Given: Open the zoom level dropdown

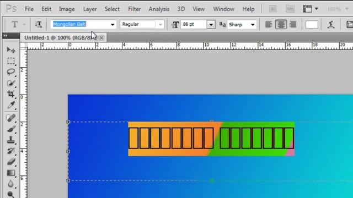Looking at the screenshot, I should 347,9.
